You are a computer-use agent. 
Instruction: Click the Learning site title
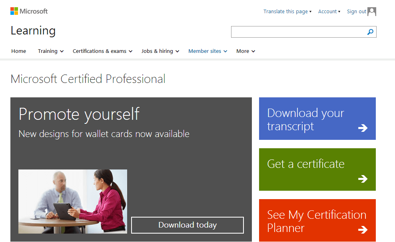(x=33, y=31)
